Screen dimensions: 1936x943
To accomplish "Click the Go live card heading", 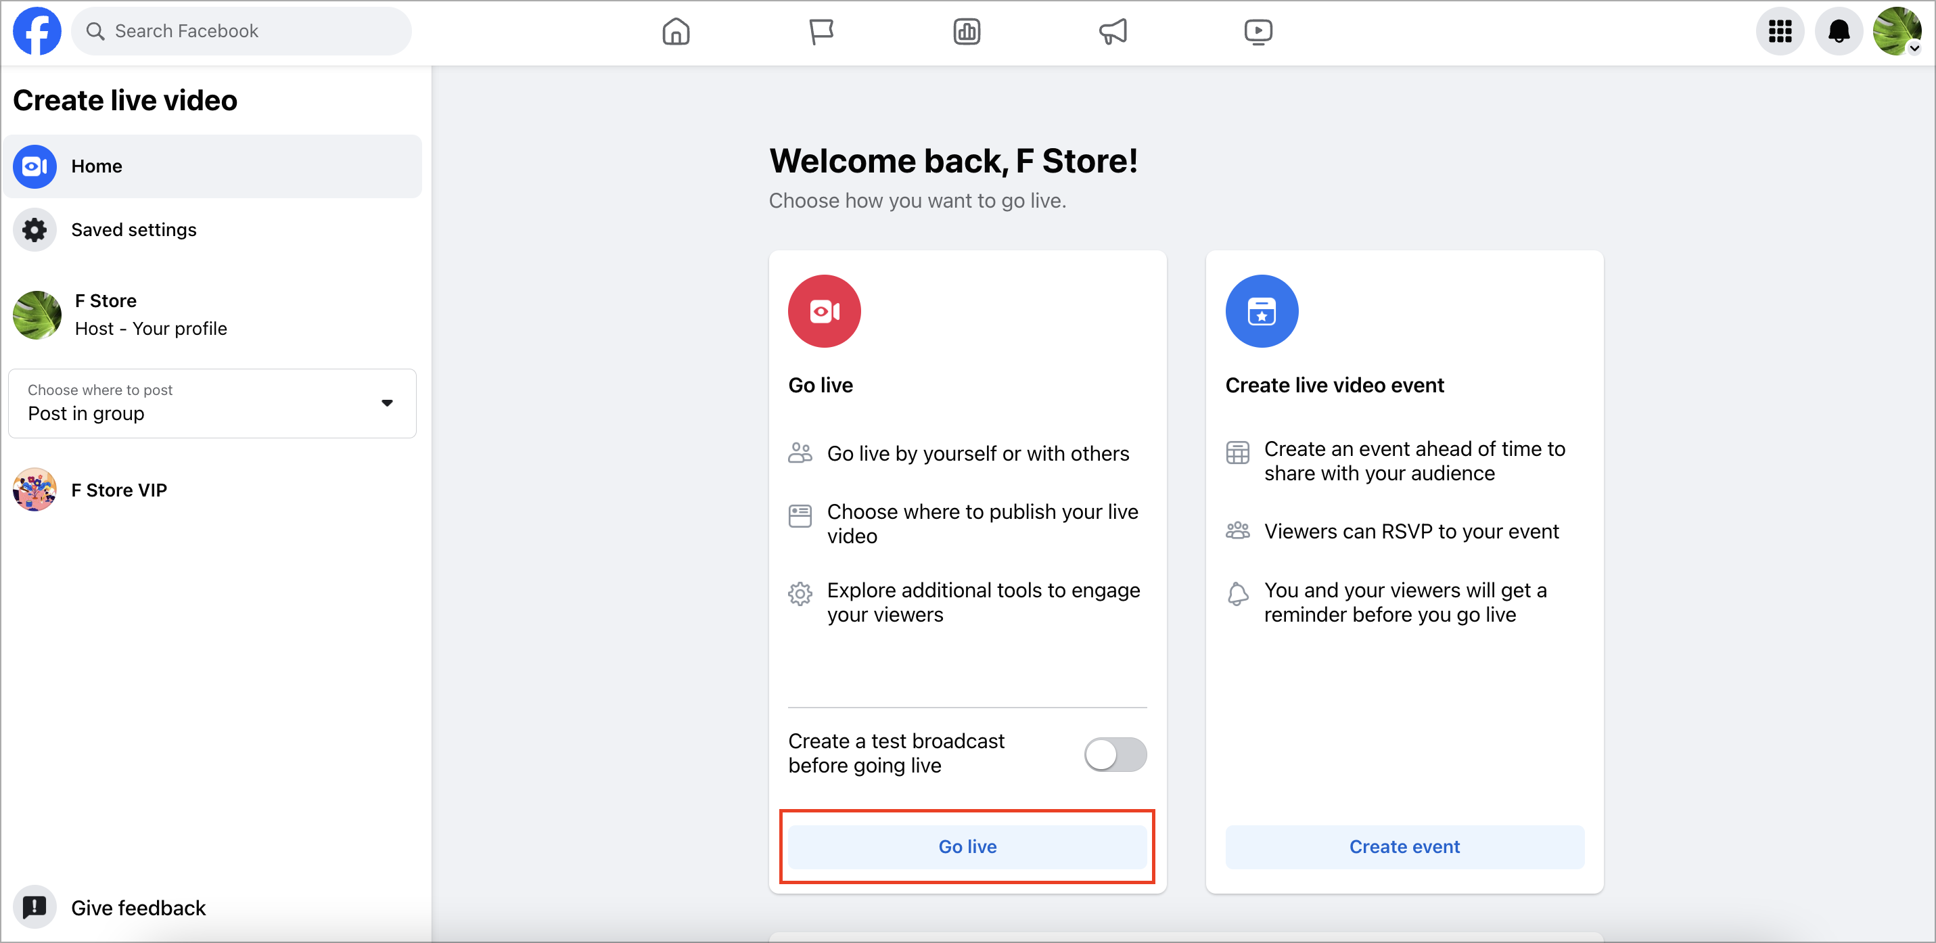I will [820, 385].
